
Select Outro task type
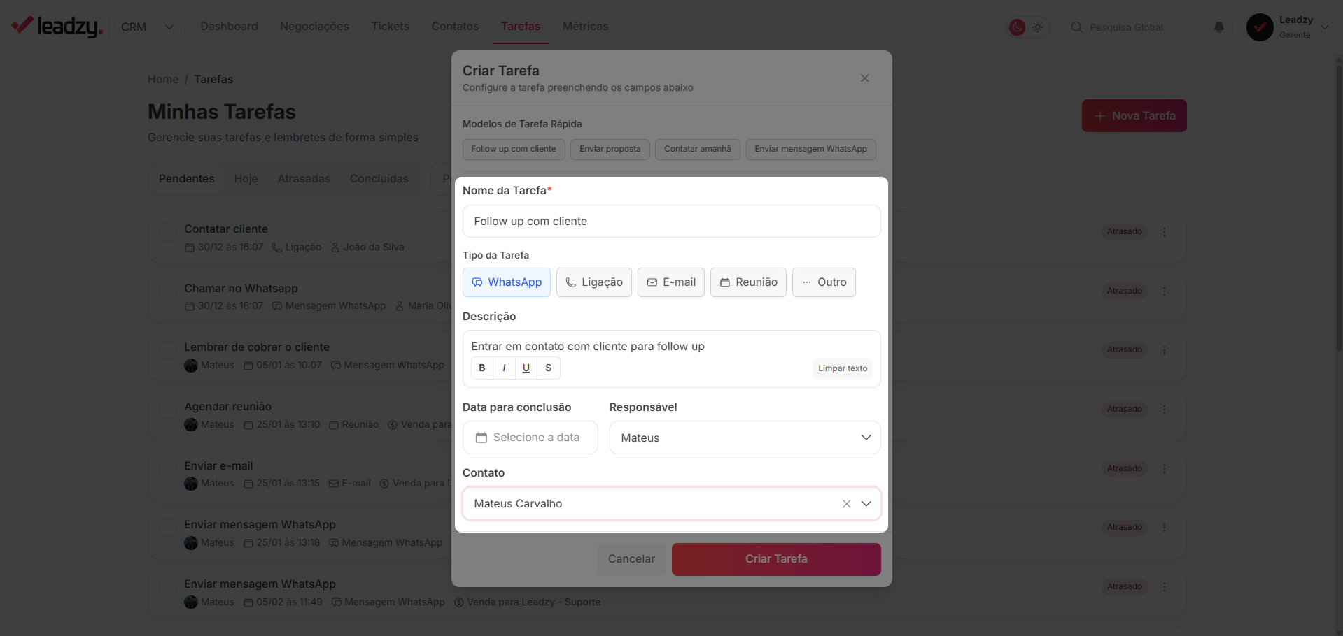coord(824,282)
